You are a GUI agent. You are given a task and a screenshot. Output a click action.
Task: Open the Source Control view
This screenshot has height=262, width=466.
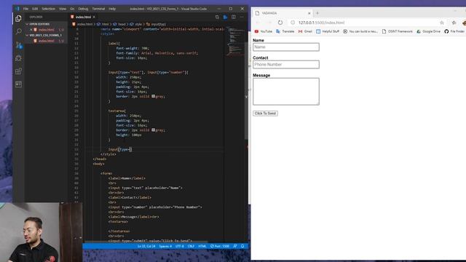(18, 45)
